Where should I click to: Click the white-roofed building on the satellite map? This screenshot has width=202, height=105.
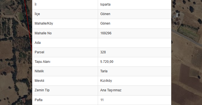tap(177, 15)
